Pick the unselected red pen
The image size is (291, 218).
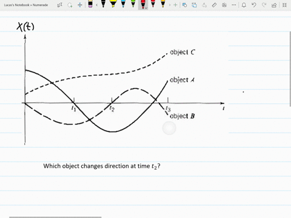(153, 4)
